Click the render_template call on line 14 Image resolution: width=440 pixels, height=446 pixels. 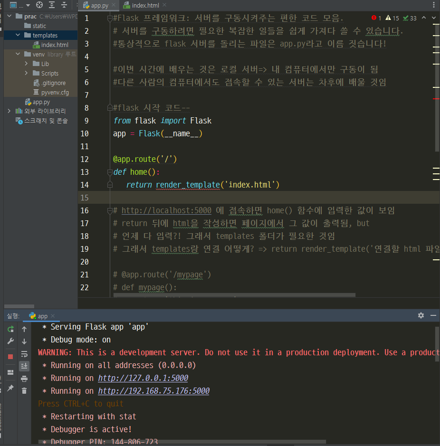[188, 185]
